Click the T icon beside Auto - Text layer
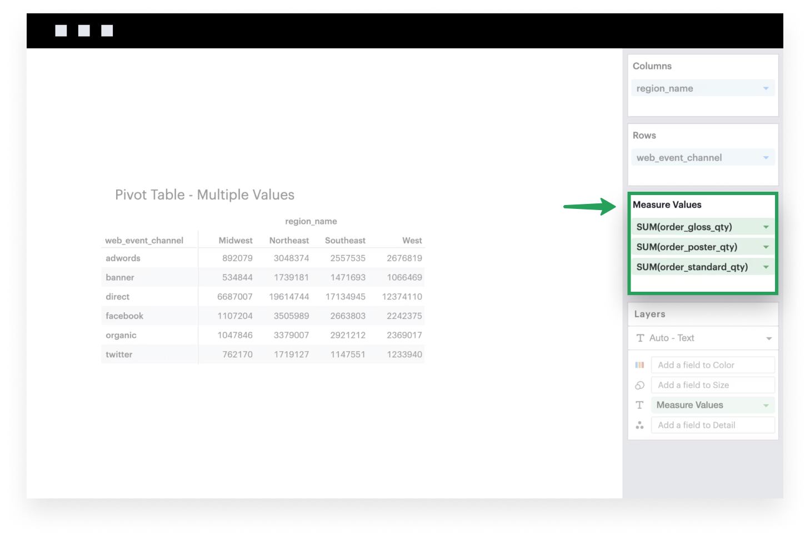This screenshot has width=810, height=539. (639, 338)
